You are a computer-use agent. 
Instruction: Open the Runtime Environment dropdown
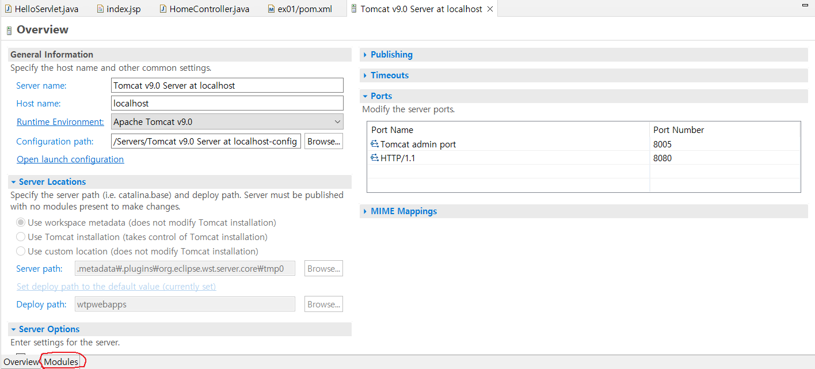[337, 122]
